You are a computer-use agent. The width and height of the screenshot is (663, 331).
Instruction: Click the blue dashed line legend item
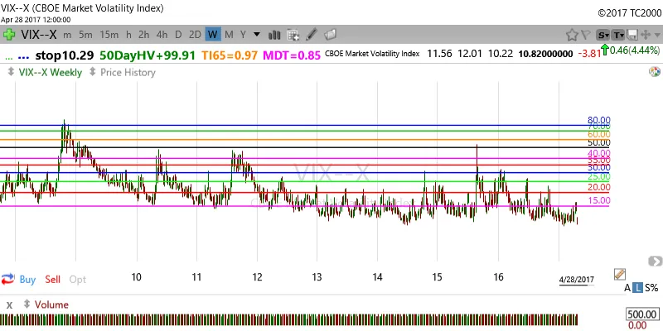pyautogui.click(x=24, y=57)
